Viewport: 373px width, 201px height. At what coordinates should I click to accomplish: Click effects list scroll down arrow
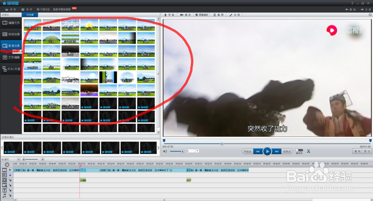[x=158, y=132]
